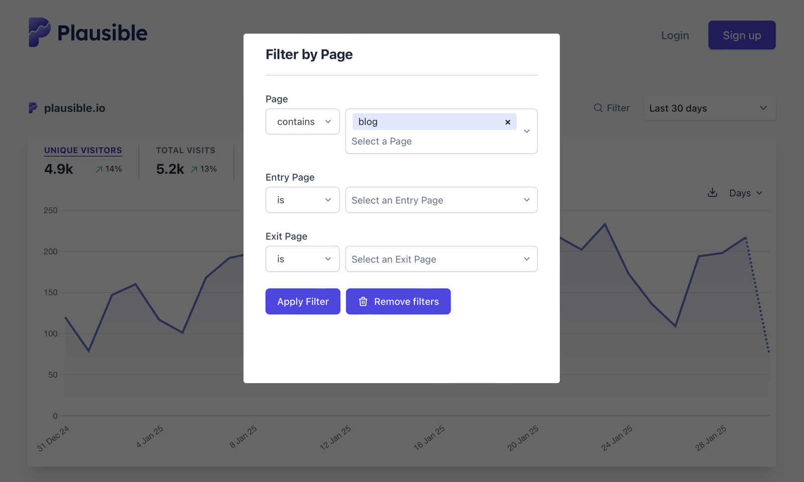Click the magnifying glass Filter icon

[x=598, y=108]
